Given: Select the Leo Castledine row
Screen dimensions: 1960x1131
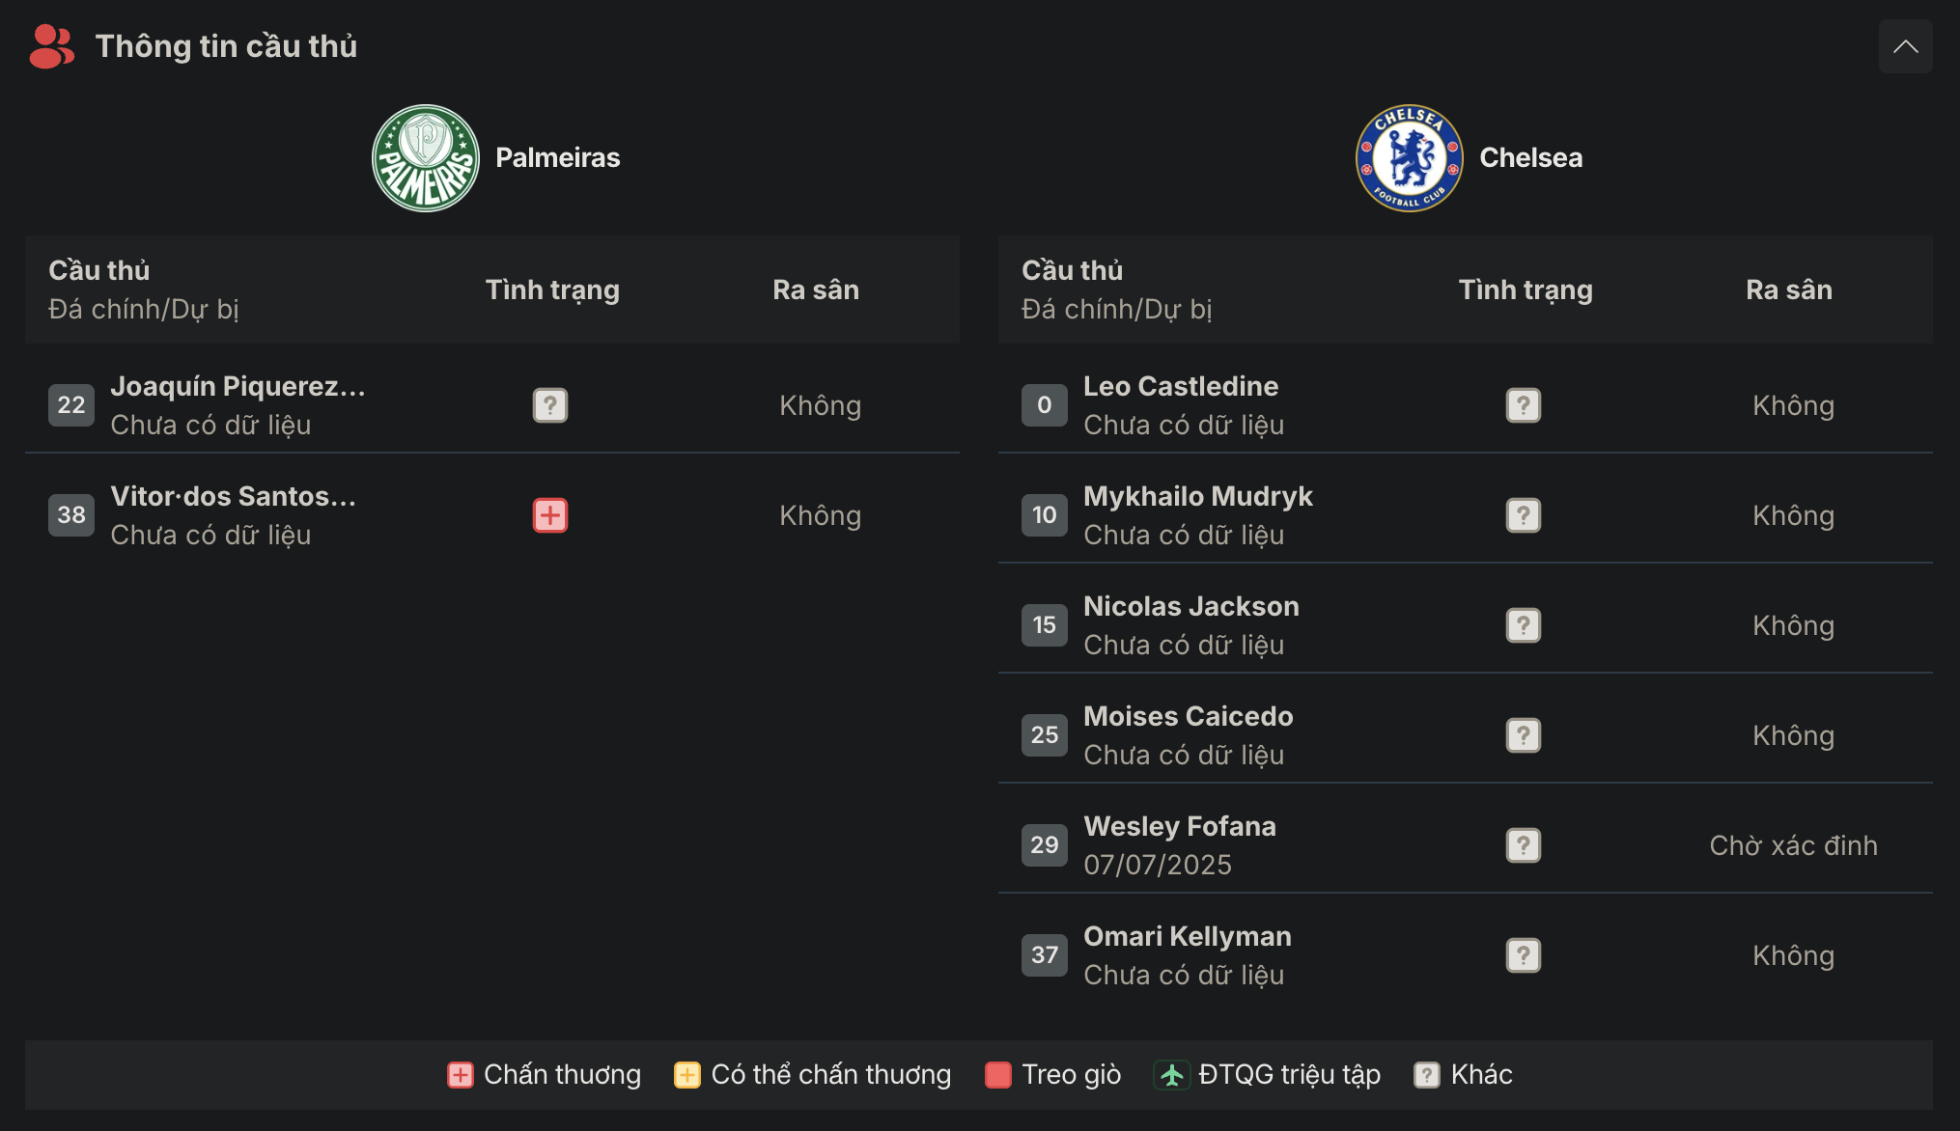Looking at the screenshot, I should pos(1465,405).
